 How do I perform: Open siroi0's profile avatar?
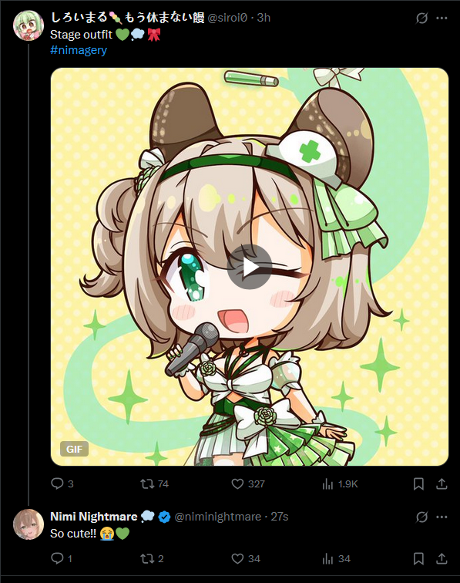coord(29,25)
